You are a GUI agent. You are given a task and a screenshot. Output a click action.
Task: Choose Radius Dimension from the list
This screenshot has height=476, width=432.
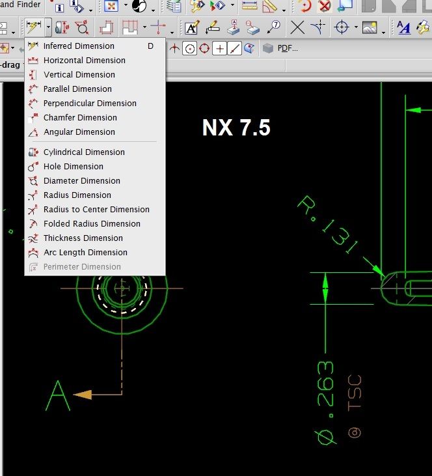[94, 195]
